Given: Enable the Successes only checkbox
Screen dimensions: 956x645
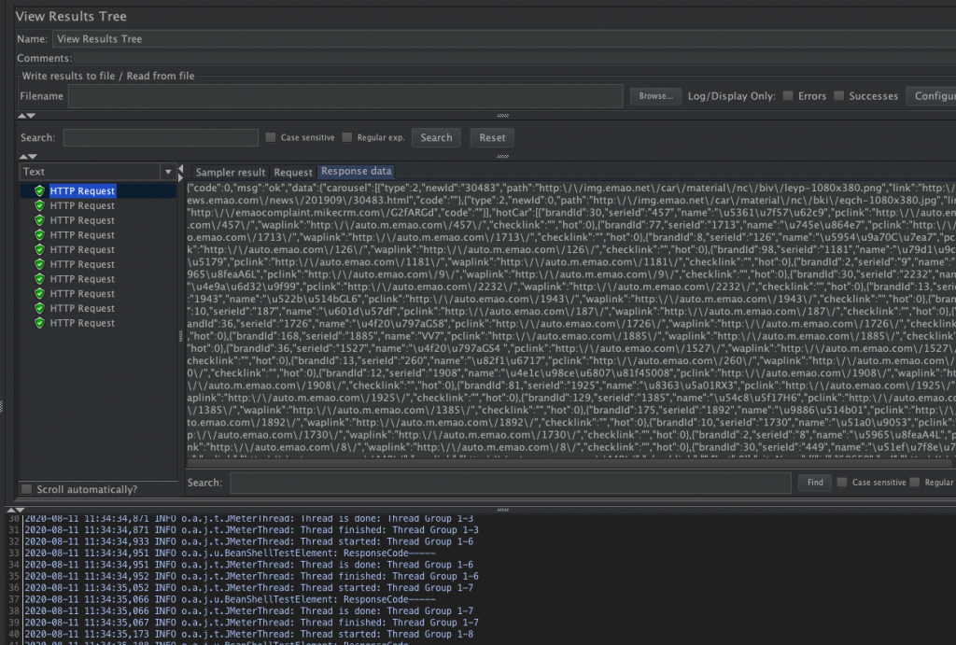Looking at the screenshot, I should coord(839,96).
